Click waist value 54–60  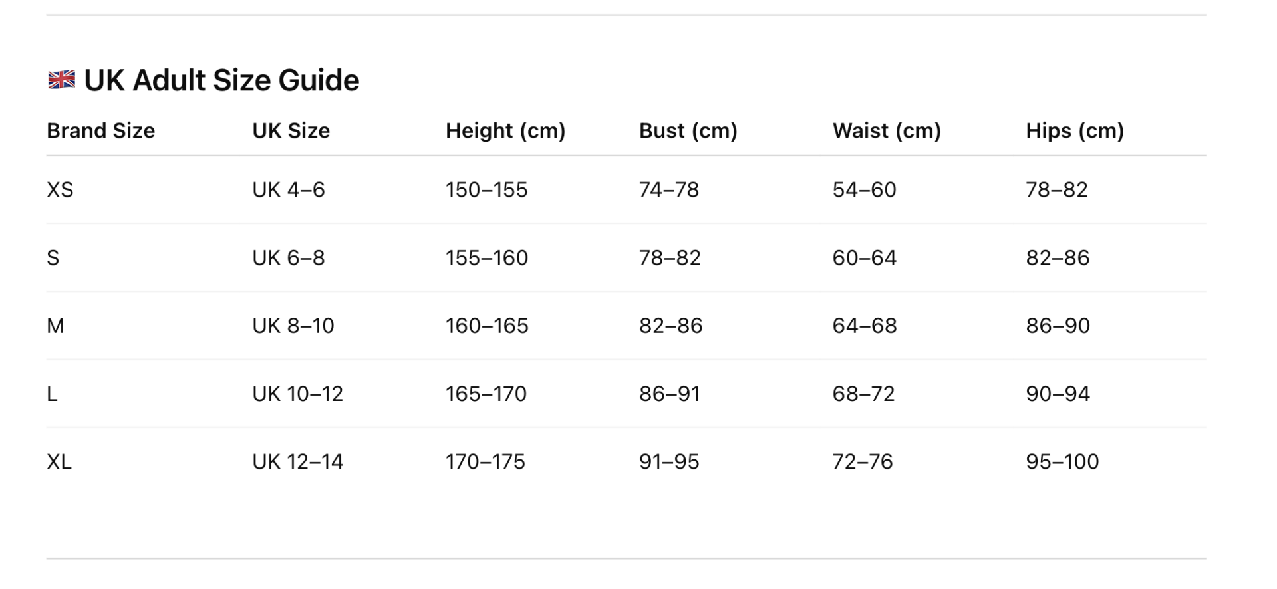864,190
